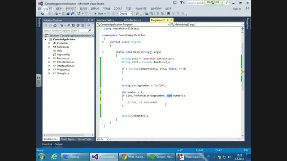Switch to the Server Explorer bottom tab

click(86, 139)
